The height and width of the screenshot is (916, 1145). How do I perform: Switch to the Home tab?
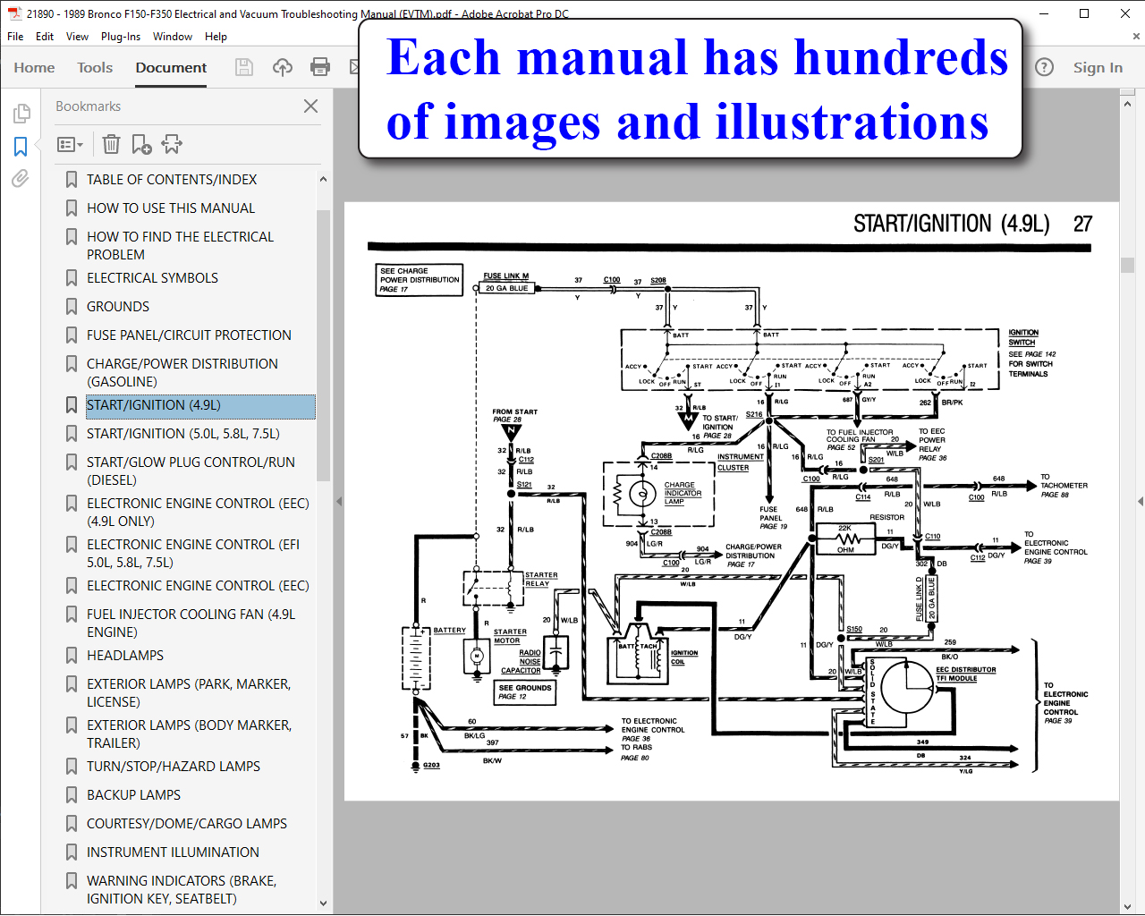(34, 67)
